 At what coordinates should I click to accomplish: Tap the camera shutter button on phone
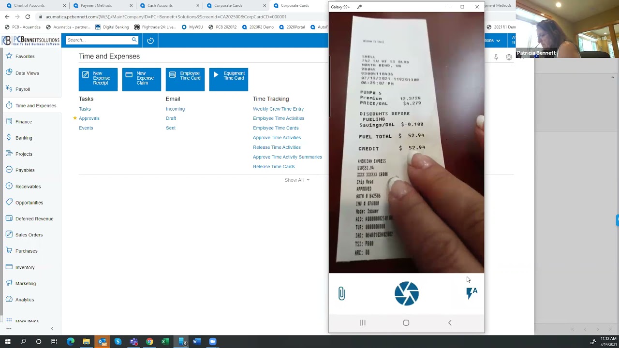[x=406, y=293]
